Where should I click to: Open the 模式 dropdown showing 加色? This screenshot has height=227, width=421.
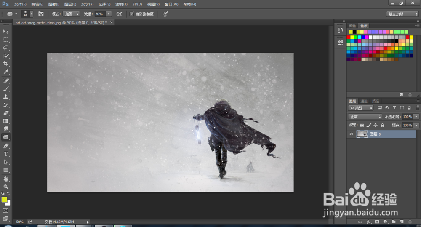click(71, 14)
